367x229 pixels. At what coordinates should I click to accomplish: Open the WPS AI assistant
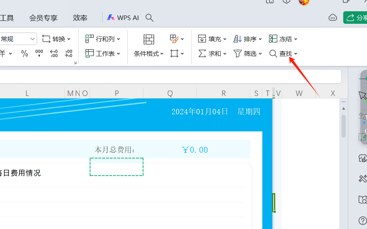123,18
